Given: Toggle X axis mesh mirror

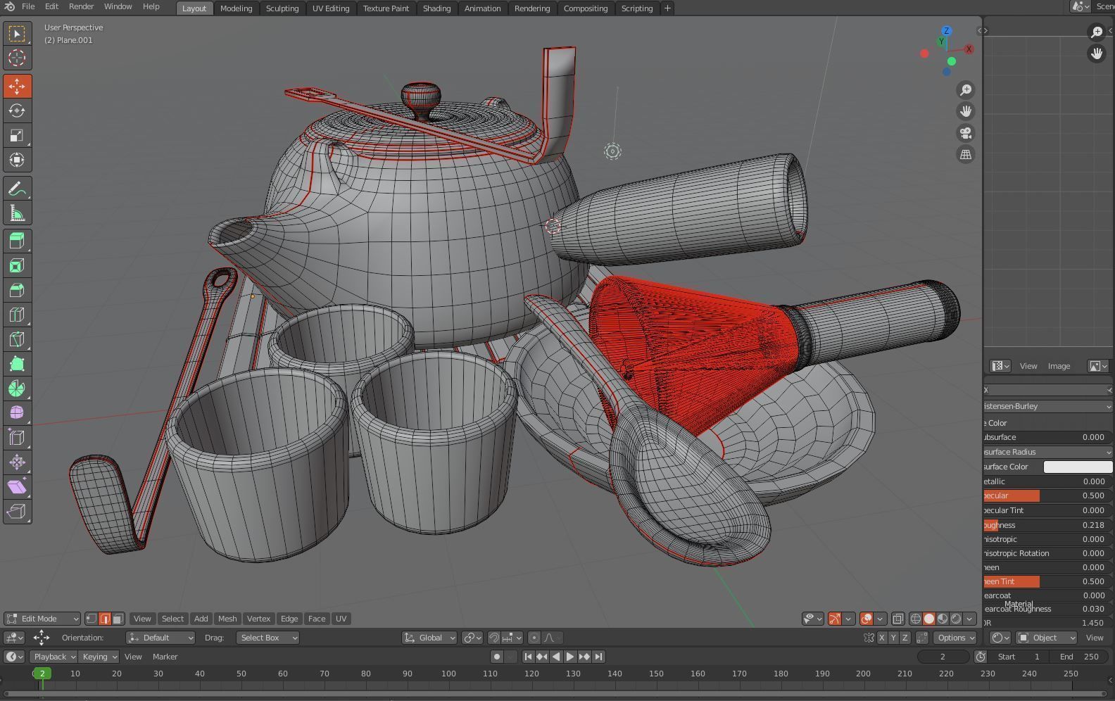Looking at the screenshot, I should pyautogui.click(x=881, y=638).
